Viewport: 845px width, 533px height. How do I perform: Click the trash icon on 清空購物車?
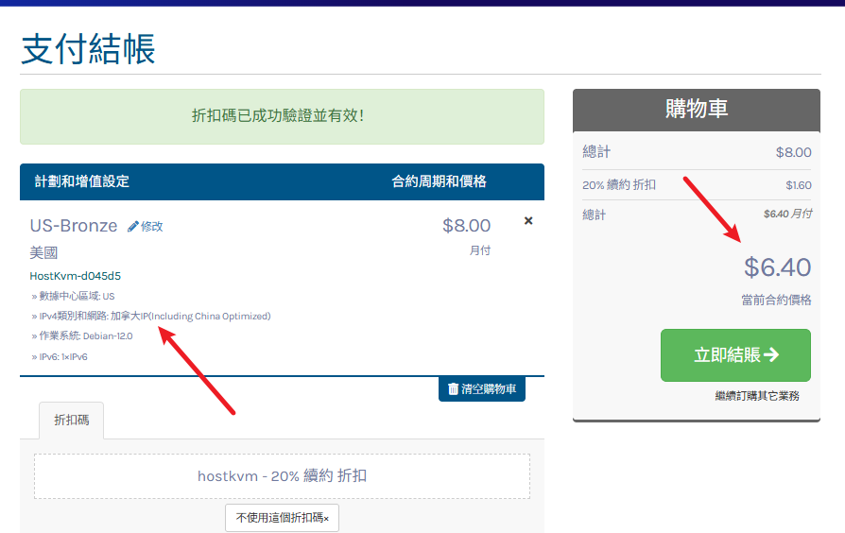tap(453, 389)
